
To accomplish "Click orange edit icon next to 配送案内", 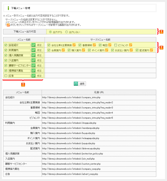I will pos(151,50).
